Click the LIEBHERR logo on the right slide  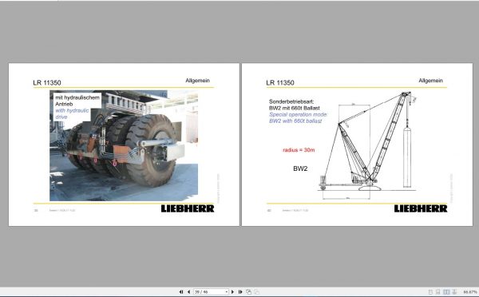[421, 208]
